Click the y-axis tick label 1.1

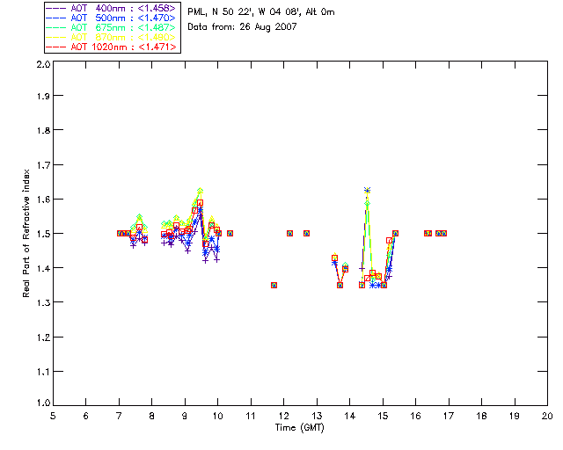coord(43,372)
